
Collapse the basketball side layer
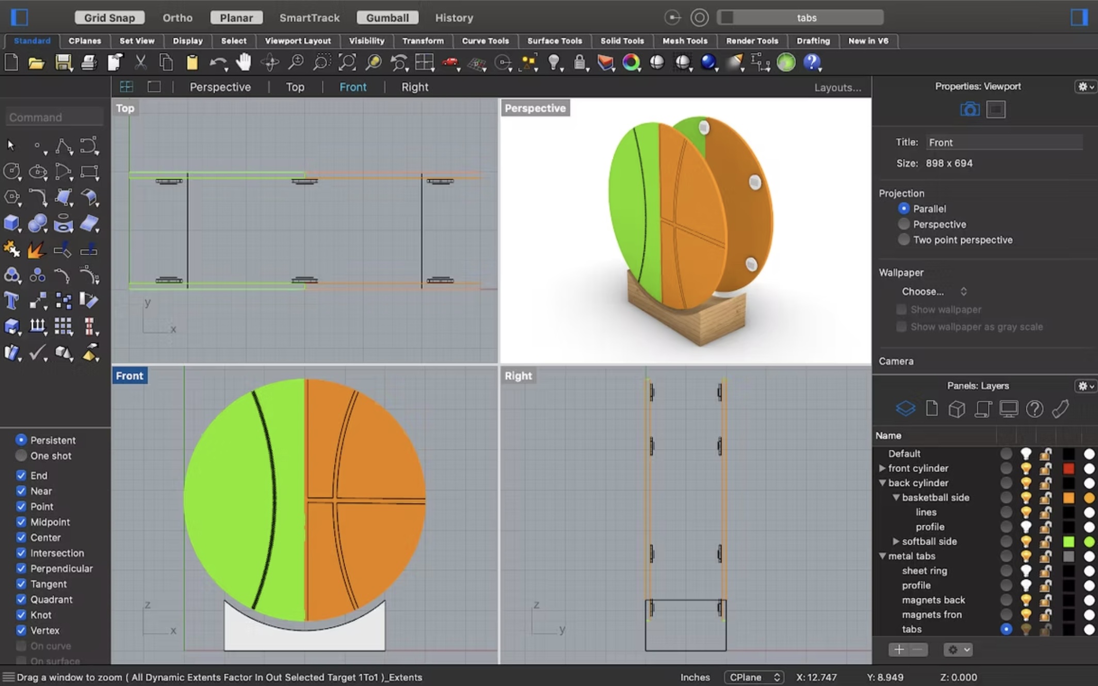coord(896,497)
